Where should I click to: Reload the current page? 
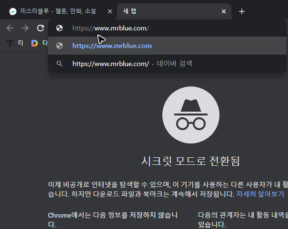pos(40,28)
